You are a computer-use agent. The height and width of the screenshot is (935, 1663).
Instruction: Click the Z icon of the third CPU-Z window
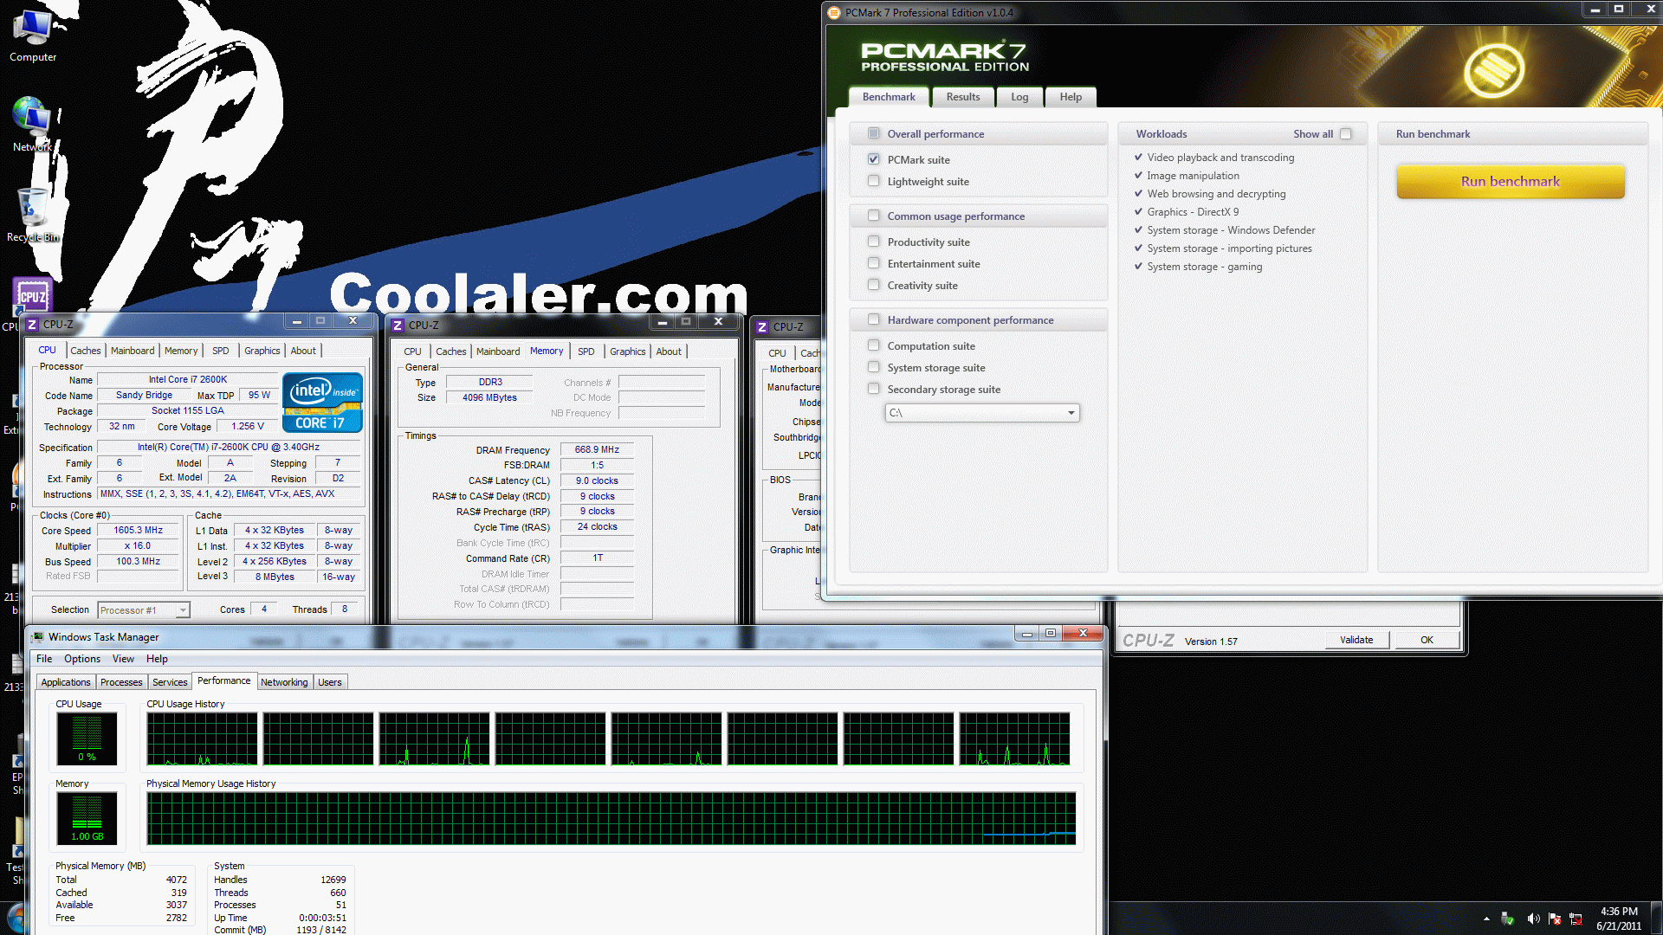pyautogui.click(x=762, y=326)
